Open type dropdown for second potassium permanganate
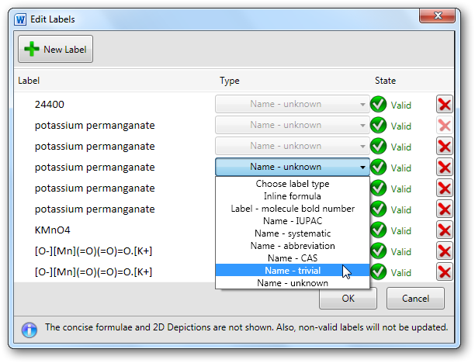The width and height of the screenshot is (475, 363). pyautogui.click(x=293, y=146)
